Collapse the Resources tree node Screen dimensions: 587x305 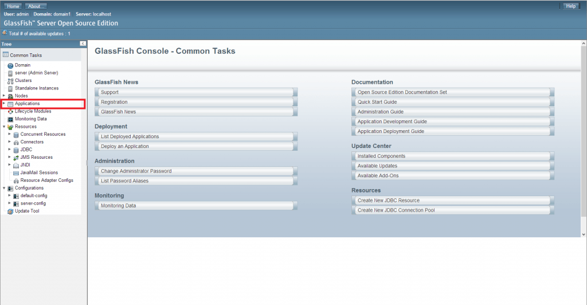[4, 127]
